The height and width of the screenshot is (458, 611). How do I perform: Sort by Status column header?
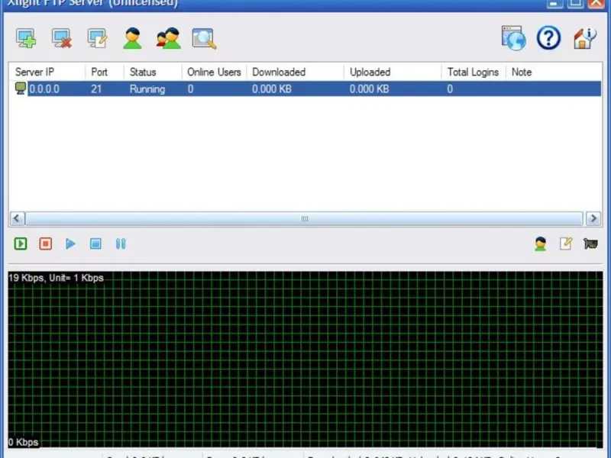[x=153, y=72]
